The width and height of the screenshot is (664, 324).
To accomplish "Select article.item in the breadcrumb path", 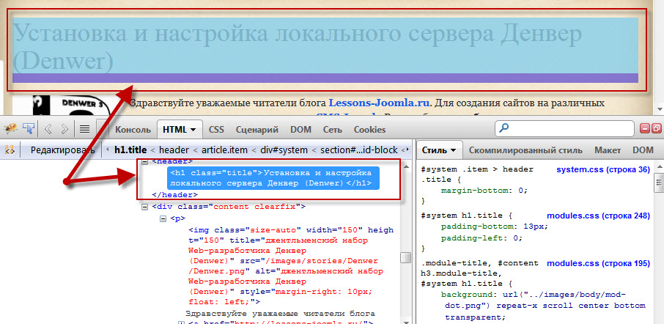I will click(x=224, y=150).
